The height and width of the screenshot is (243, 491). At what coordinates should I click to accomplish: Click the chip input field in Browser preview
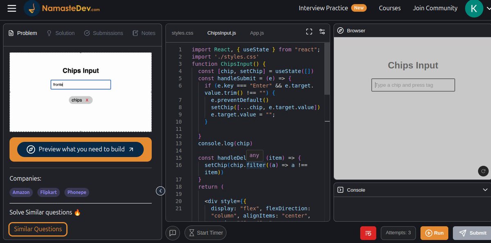pyautogui.click(x=413, y=85)
